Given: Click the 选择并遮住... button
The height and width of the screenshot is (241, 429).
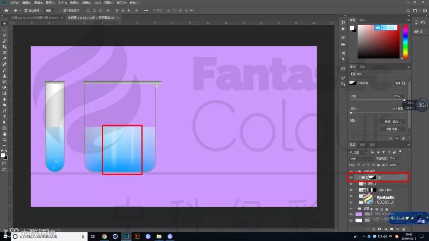Looking at the screenshot, I should pyautogui.click(x=392, y=122).
